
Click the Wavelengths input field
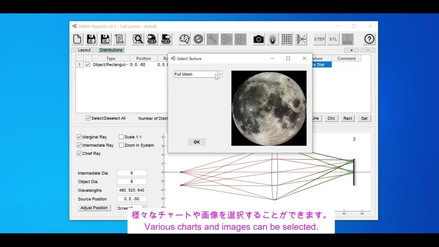pos(132,190)
